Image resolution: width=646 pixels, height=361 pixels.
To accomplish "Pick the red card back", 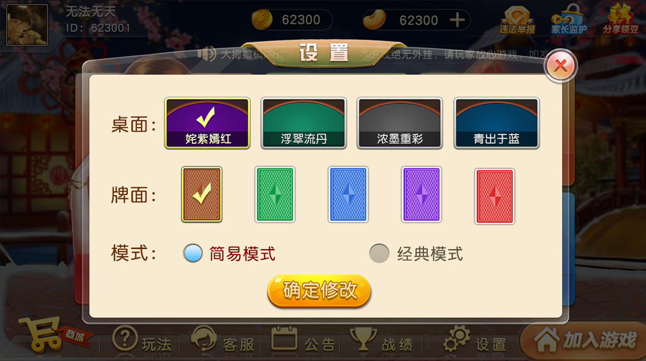I will click(494, 196).
